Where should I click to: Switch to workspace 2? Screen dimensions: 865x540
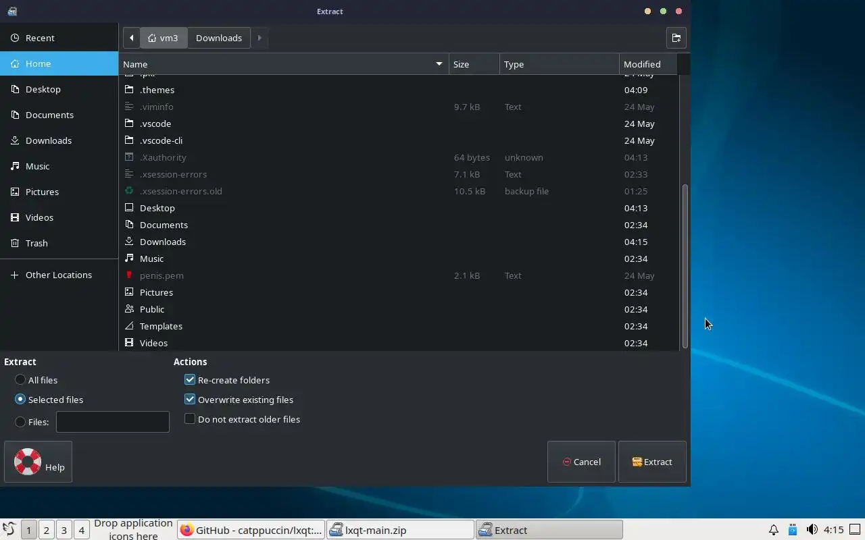click(46, 530)
